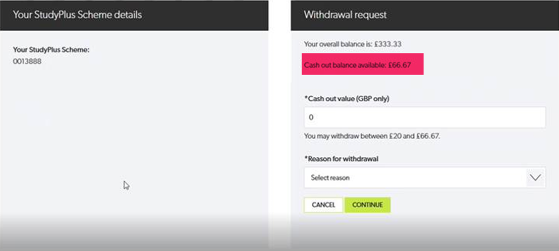Click the CONTINUE button
Image resolution: width=559 pixels, height=251 pixels.
point(368,205)
